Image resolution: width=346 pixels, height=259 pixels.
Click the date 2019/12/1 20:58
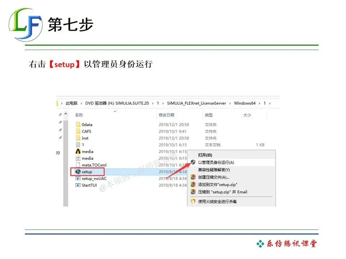[174, 138]
